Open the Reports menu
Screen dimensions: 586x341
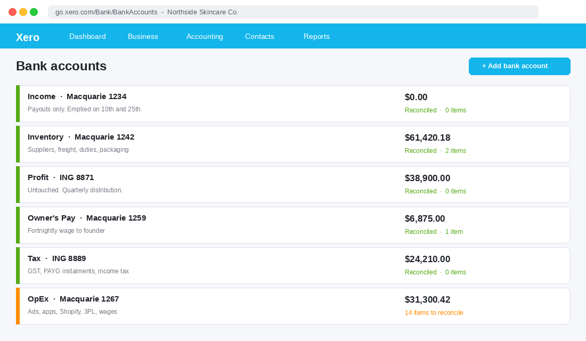point(316,36)
